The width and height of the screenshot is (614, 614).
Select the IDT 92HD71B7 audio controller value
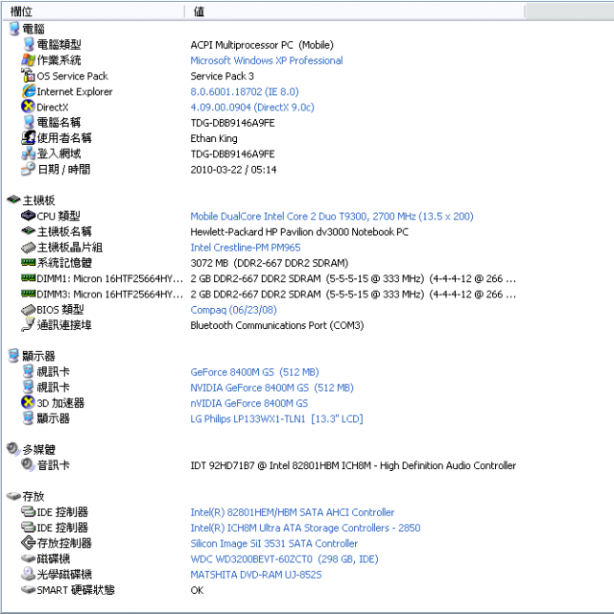(353, 465)
